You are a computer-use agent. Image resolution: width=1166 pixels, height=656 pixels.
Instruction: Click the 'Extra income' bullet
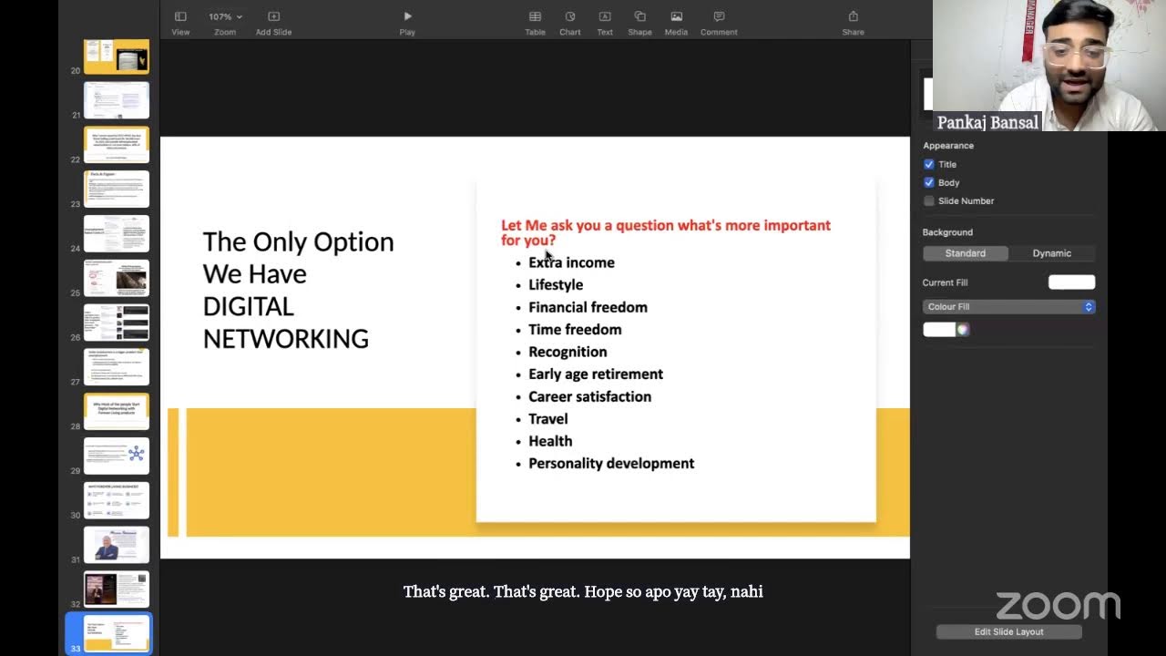(571, 262)
